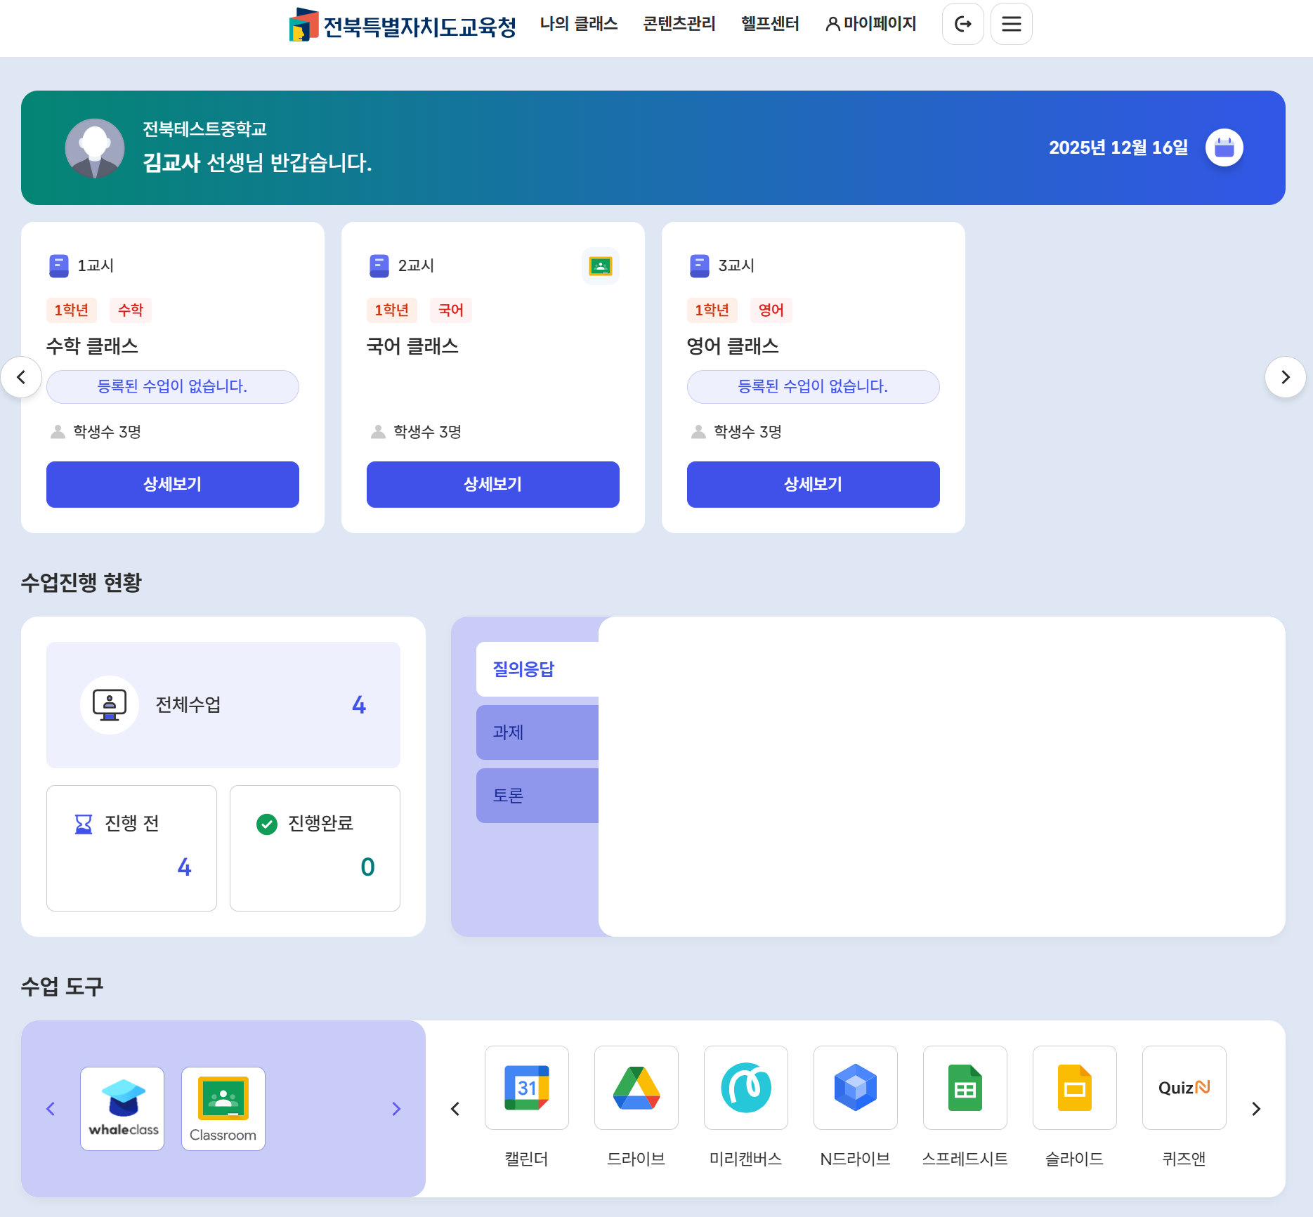Launch Google Drive from class tools
Screen dimensions: 1313x1217
click(x=636, y=1087)
